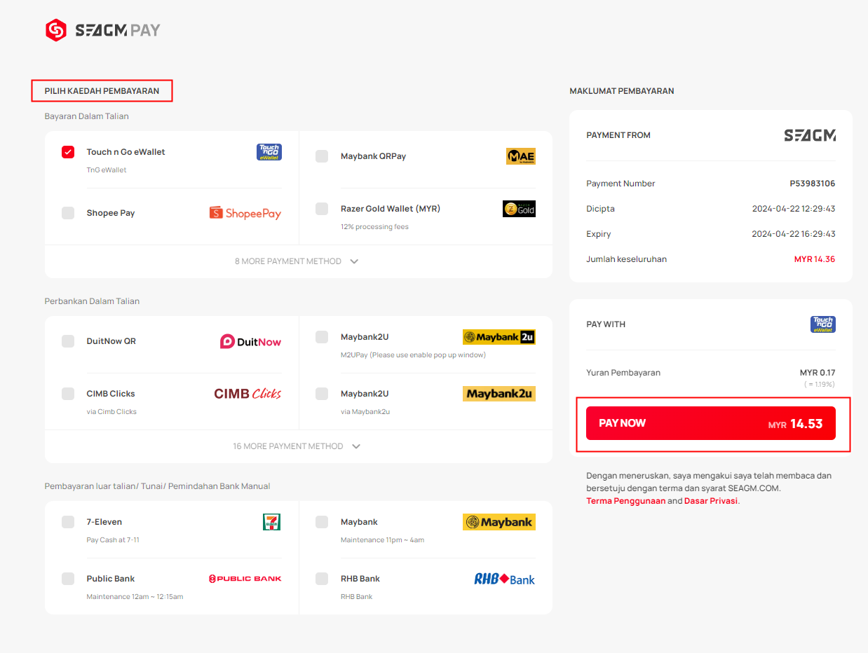Click the Touch n Go eWallet logo in payment list

click(x=269, y=152)
